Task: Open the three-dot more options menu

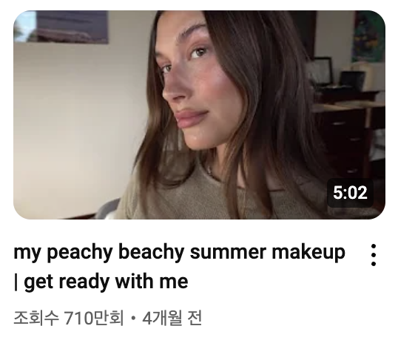Action: click(x=373, y=255)
